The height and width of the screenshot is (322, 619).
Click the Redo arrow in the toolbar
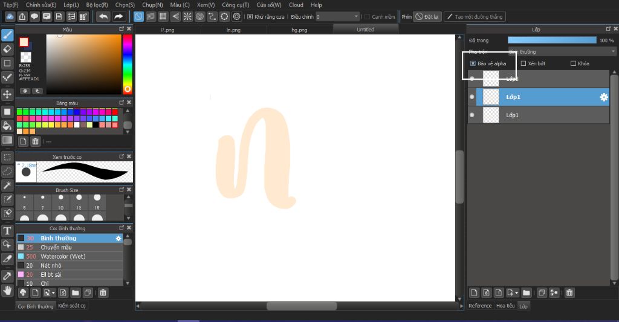(118, 16)
